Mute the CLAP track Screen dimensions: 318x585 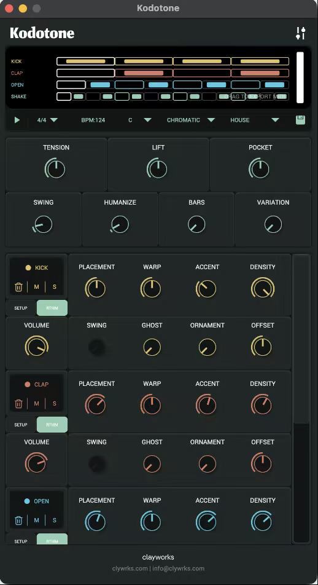pos(37,404)
